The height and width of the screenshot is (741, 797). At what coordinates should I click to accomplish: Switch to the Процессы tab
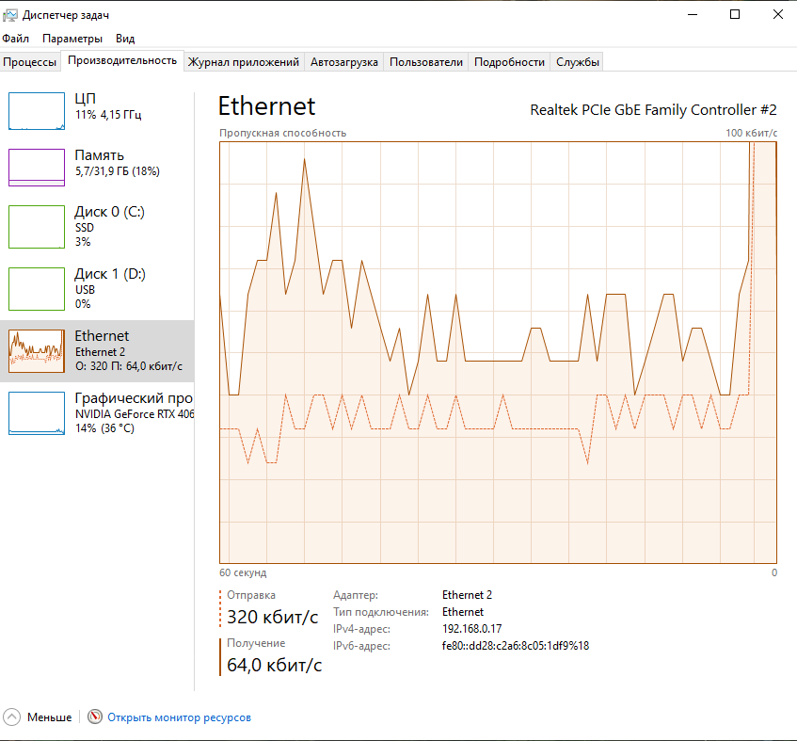(x=29, y=62)
